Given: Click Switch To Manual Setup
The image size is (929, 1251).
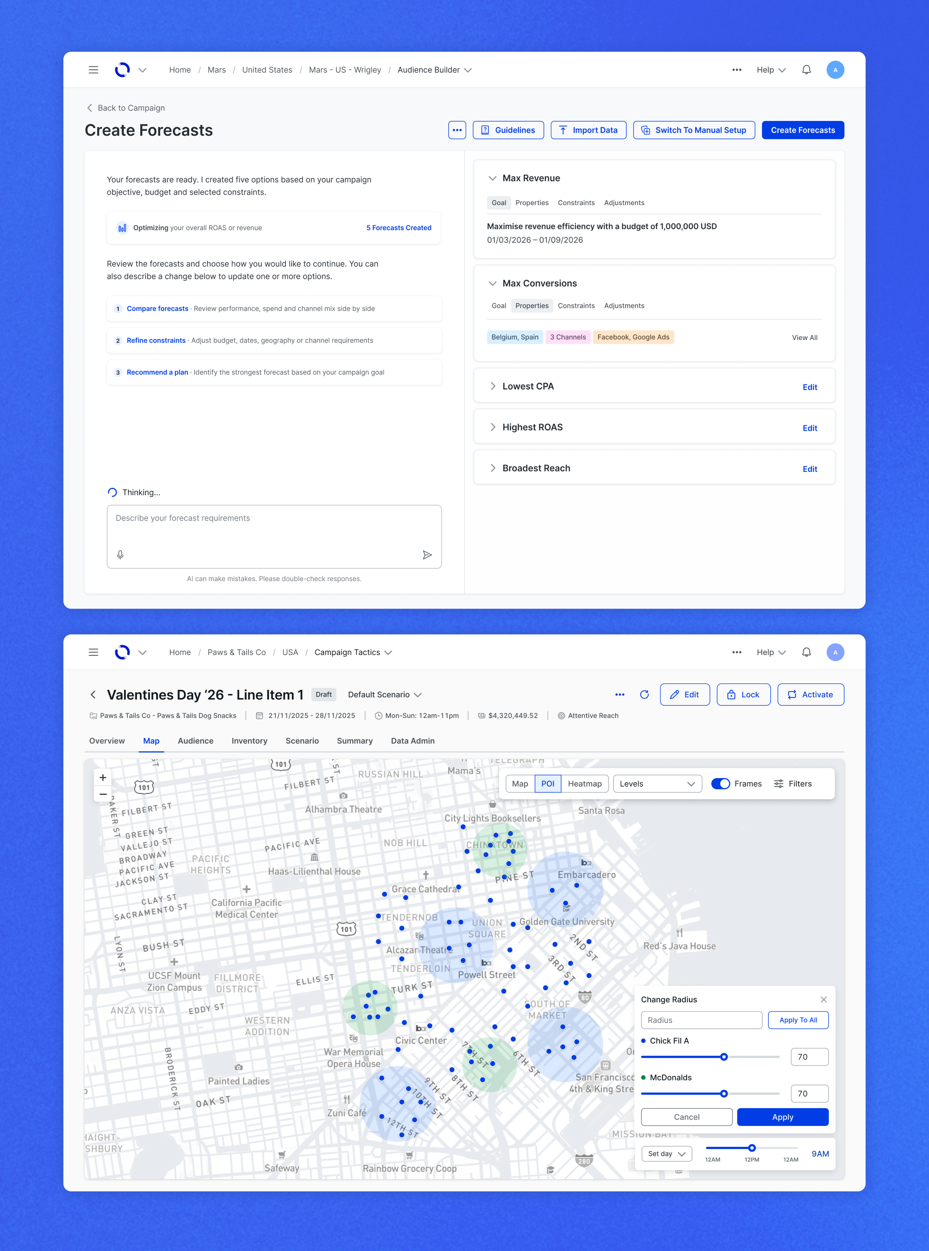Looking at the screenshot, I should pos(694,130).
